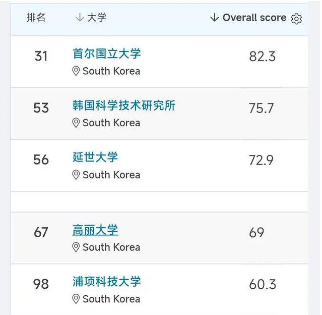Select rank 53 row number

41,108
